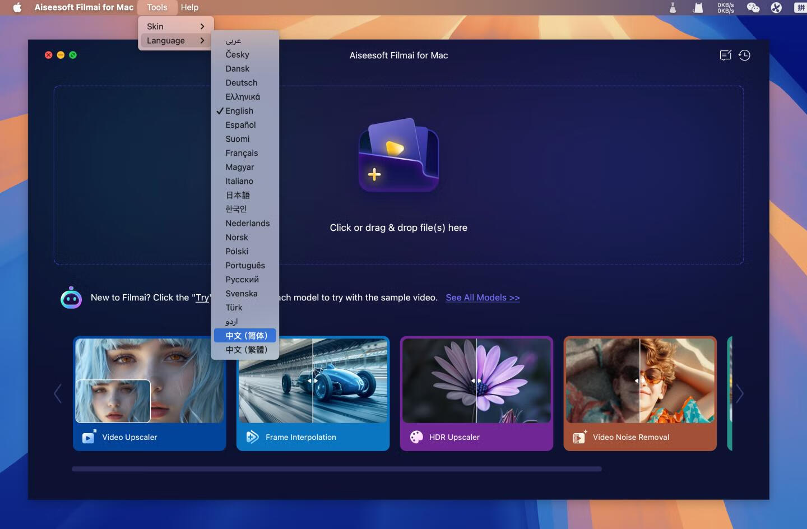Open the Help menu

(189, 7)
